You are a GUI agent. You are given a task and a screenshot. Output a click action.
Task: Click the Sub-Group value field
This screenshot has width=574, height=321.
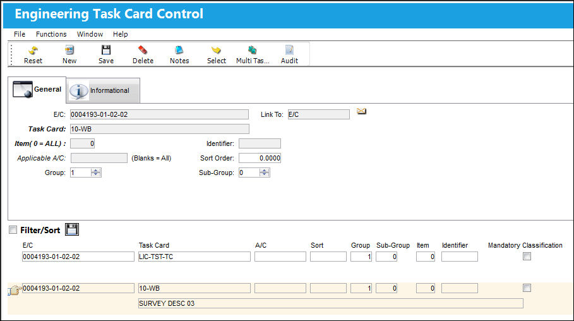pyautogui.click(x=249, y=173)
